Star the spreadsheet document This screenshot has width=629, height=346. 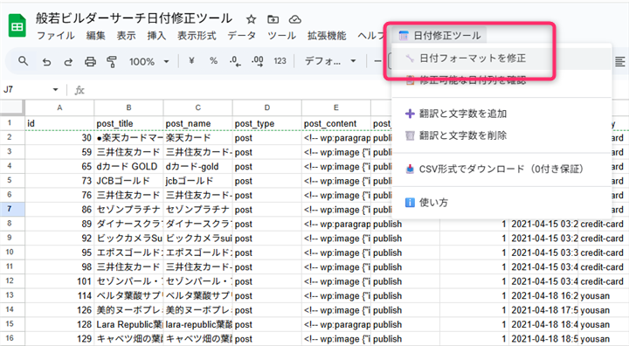(x=251, y=19)
